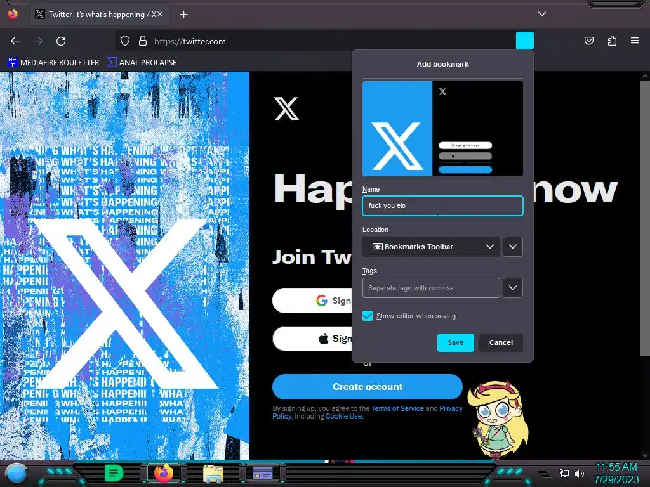Toggle Show editor when saving checkbox
650x487 pixels.
click(368, 316)
